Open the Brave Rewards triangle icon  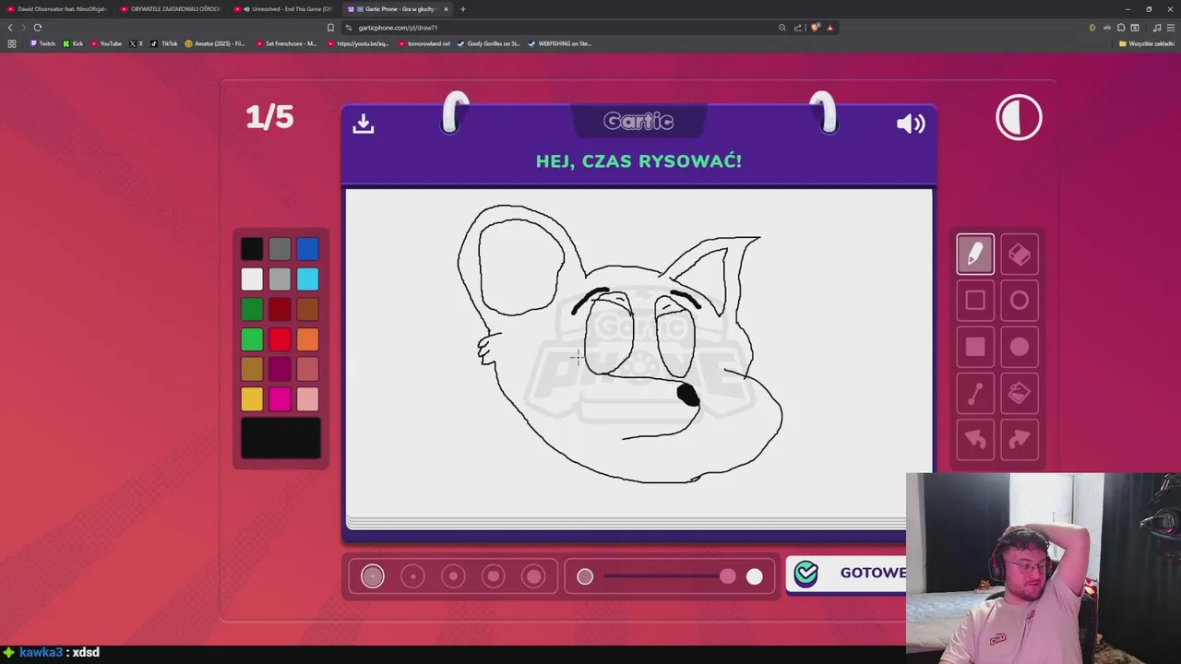pyautogui.click(x=829, y=28)
